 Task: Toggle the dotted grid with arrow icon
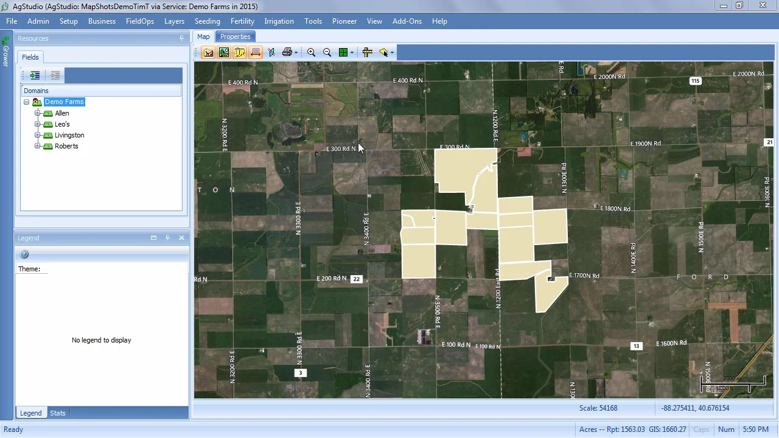tap(256, 52)
